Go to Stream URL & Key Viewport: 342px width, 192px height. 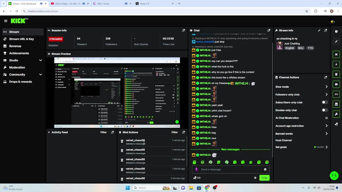coord(22,39)
